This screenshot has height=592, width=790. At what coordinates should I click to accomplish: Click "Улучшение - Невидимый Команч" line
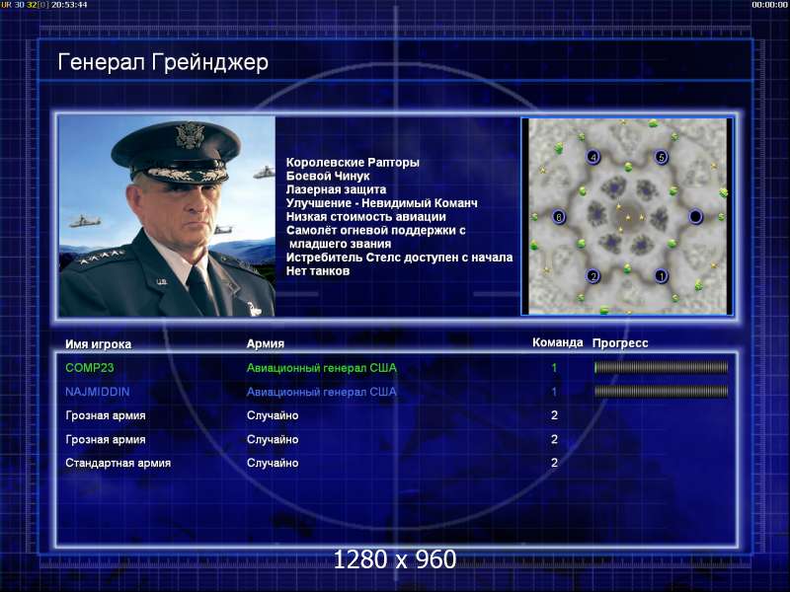coord(381,203)
